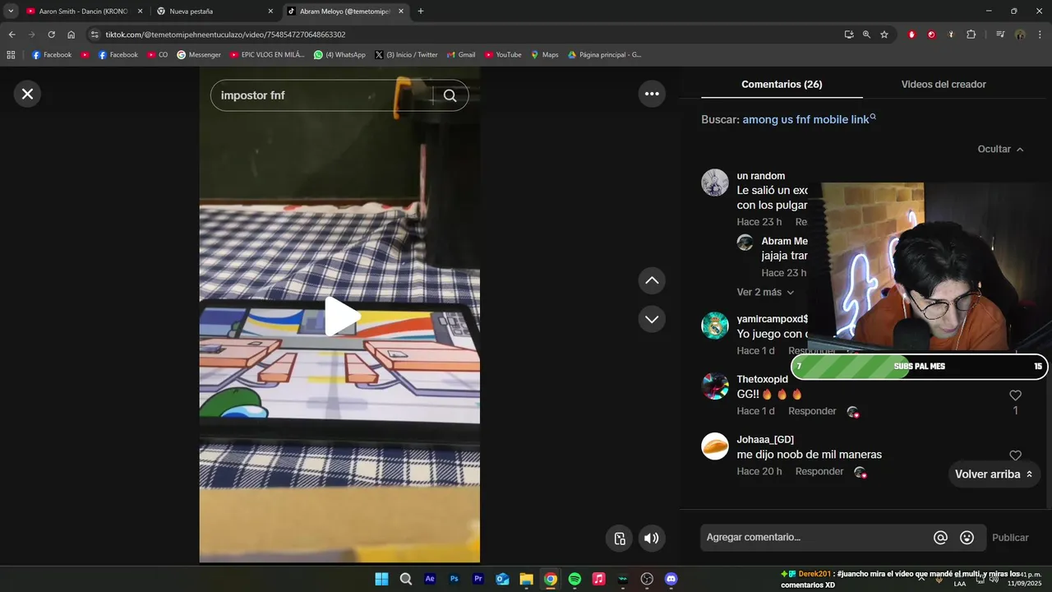Open yamircampoxd's Real Madrid avatar
The height and width of the screenshot is (592, 1052).
(715, 326)
